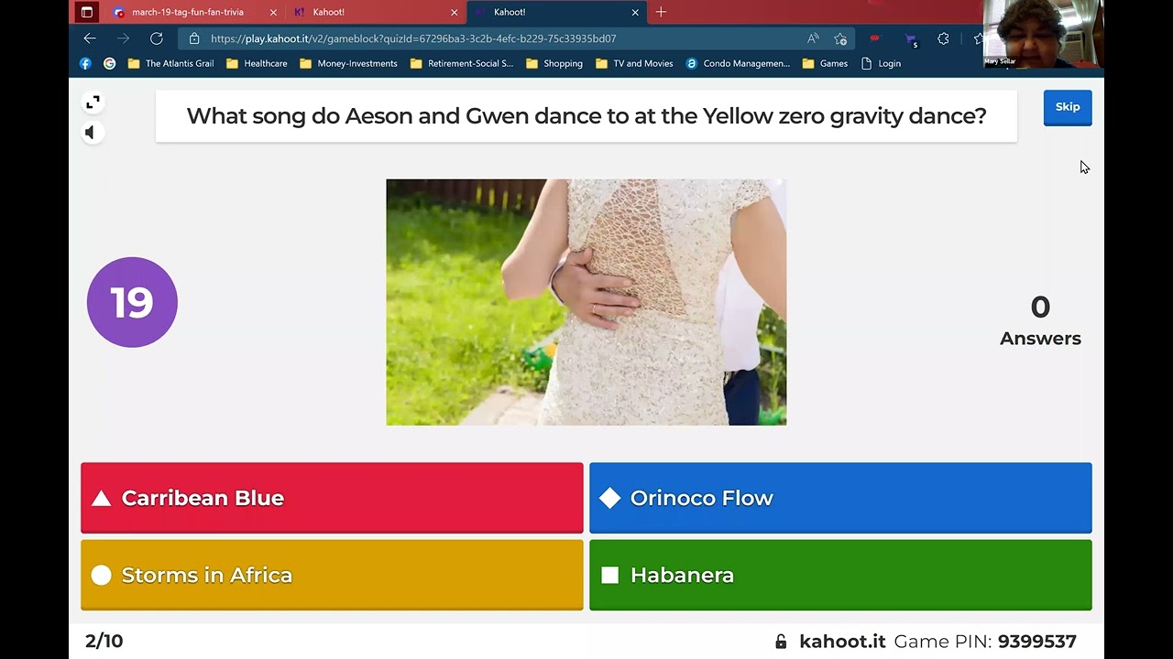Select the green Habanera answer
1173x659 pixels.
[x=840, y=575]
